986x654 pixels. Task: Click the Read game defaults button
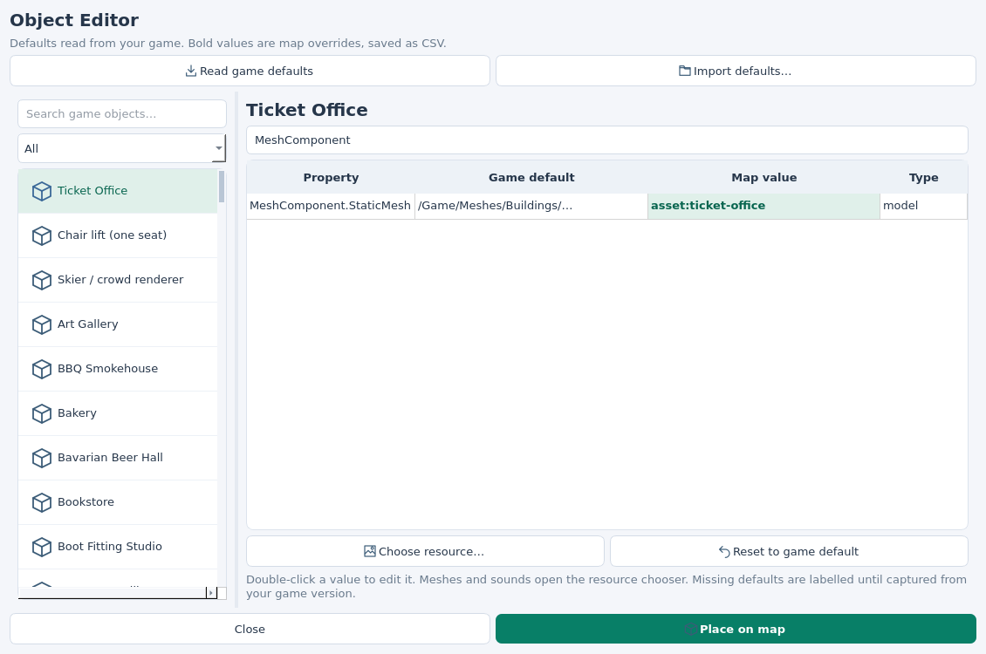pyautogui.click(x=250, y=71)
